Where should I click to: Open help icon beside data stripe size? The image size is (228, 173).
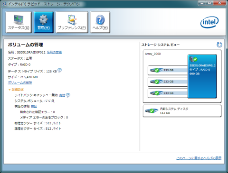coord(60,70)
